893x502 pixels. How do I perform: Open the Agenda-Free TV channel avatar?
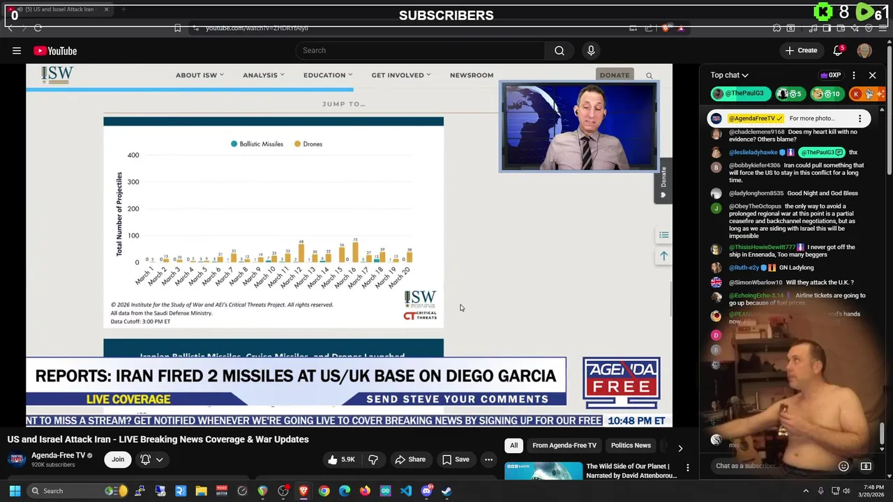17,459
